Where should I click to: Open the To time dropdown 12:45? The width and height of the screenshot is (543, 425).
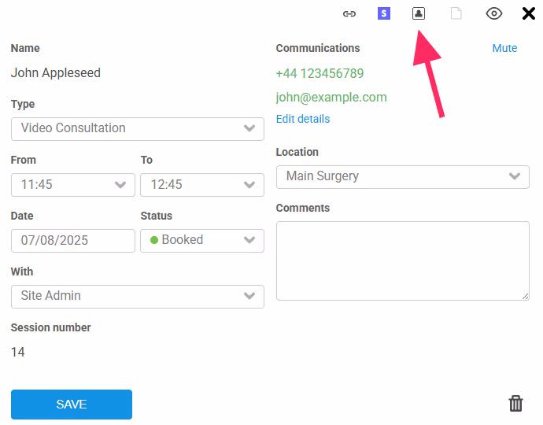[x=202, y=185]
